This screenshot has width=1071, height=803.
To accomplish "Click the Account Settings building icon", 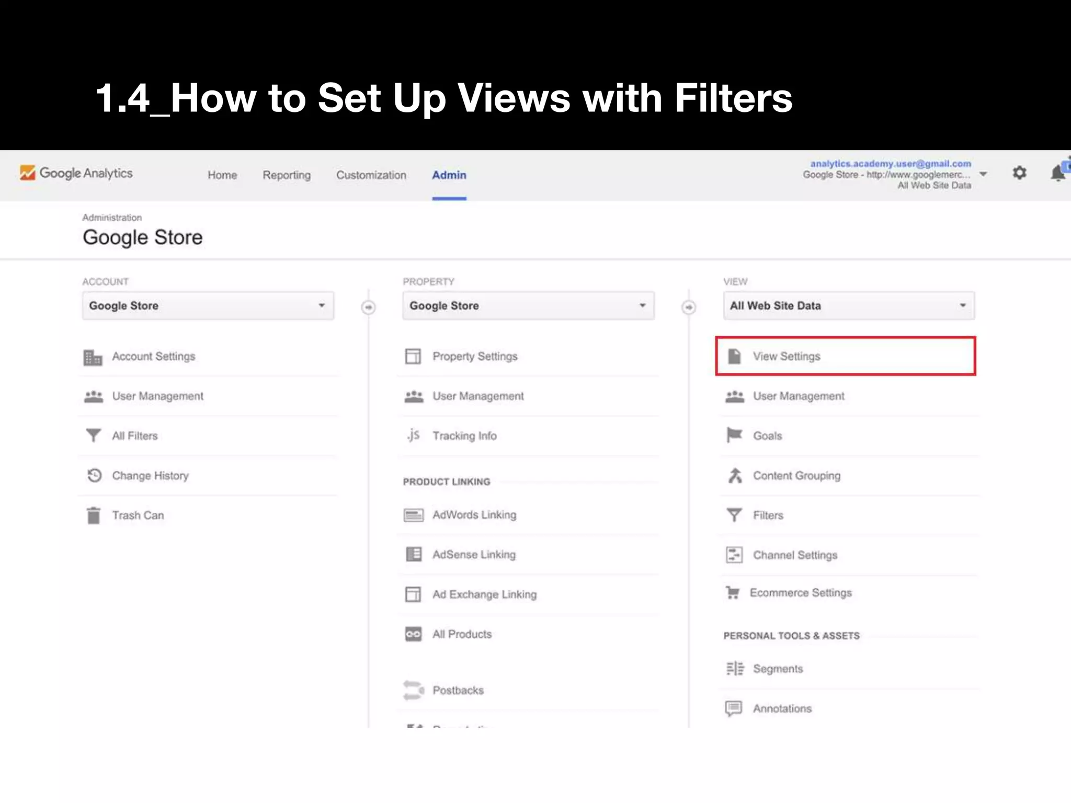I will 93,358.
